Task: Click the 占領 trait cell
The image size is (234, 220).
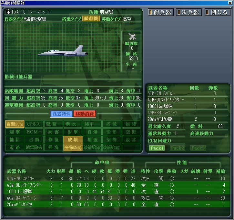Action: tap(34, 140)
